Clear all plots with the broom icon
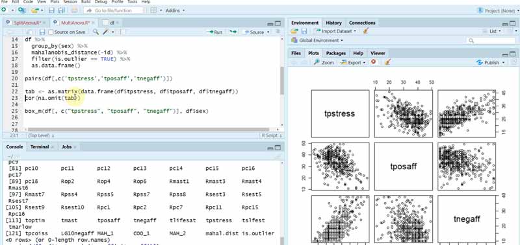The width and height of the screenshot is (520, 245). [x=387, y=62]
